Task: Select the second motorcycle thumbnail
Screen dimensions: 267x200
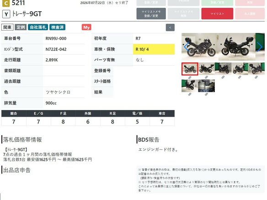Action: (206, 68)
